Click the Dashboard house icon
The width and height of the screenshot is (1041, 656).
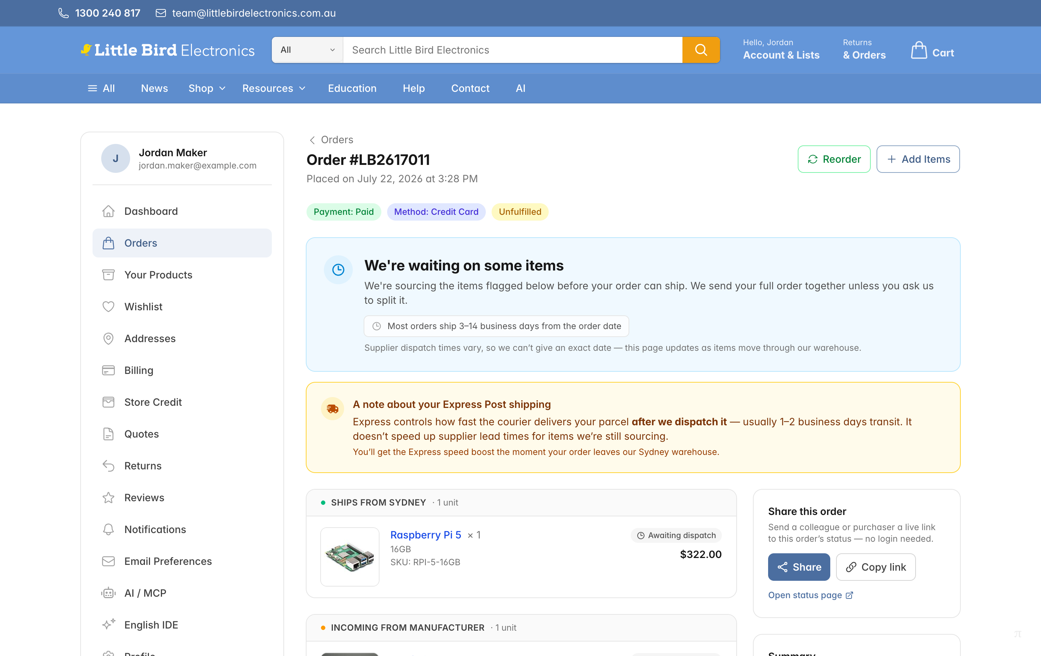(108, 211)
